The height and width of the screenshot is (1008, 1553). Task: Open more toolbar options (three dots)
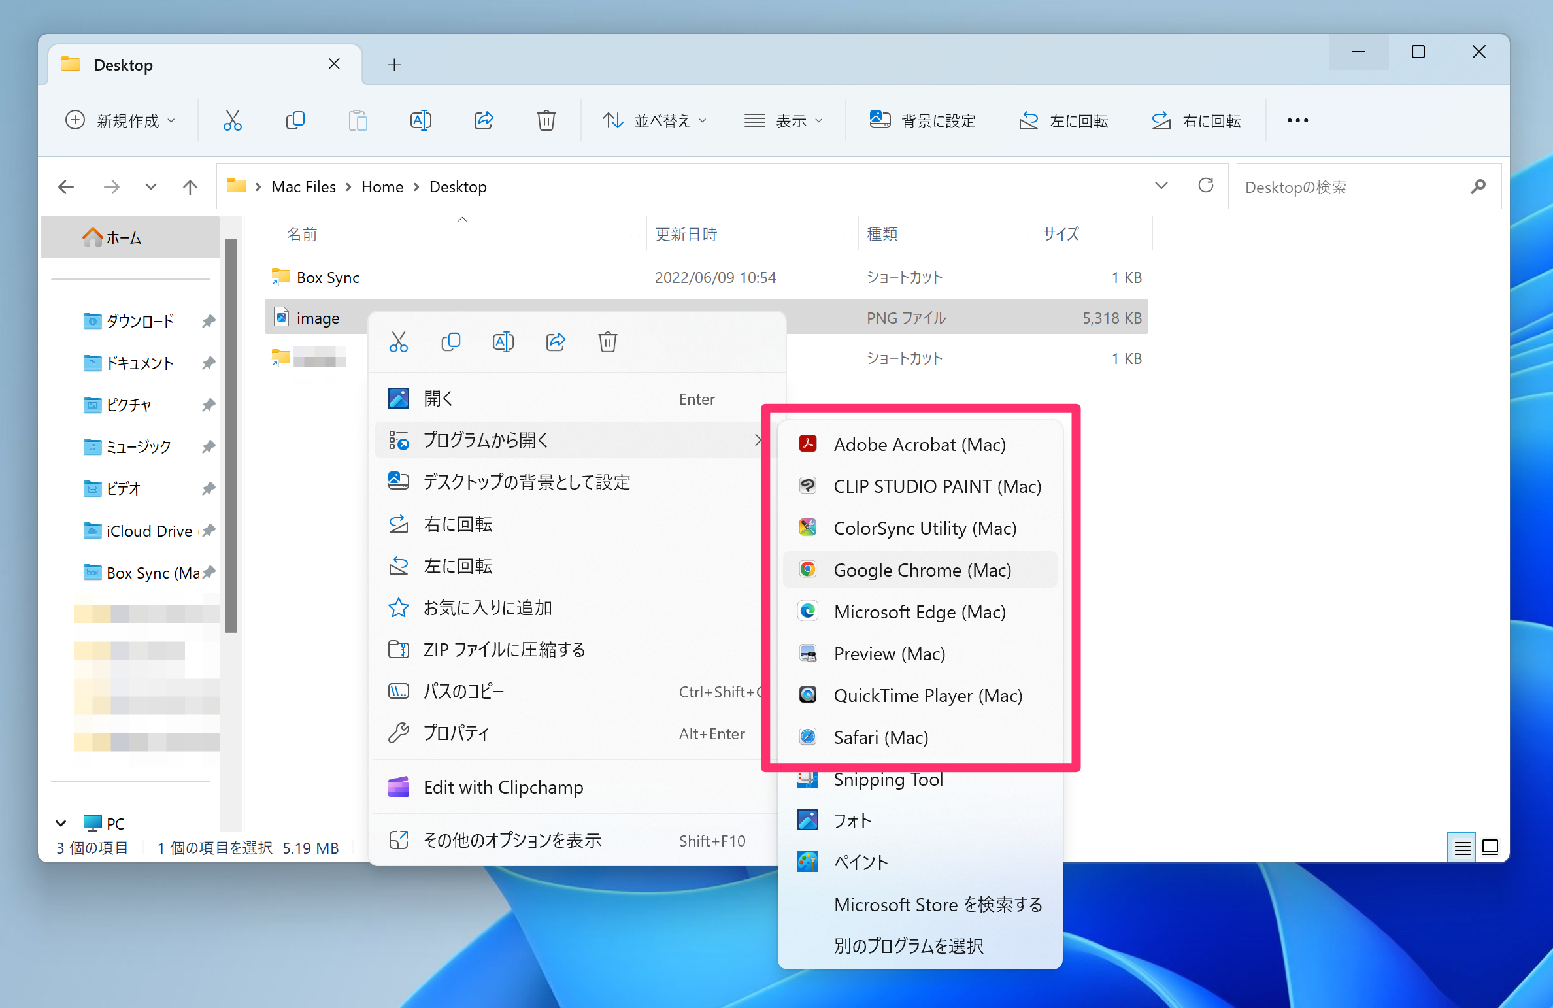point(1297,121)
